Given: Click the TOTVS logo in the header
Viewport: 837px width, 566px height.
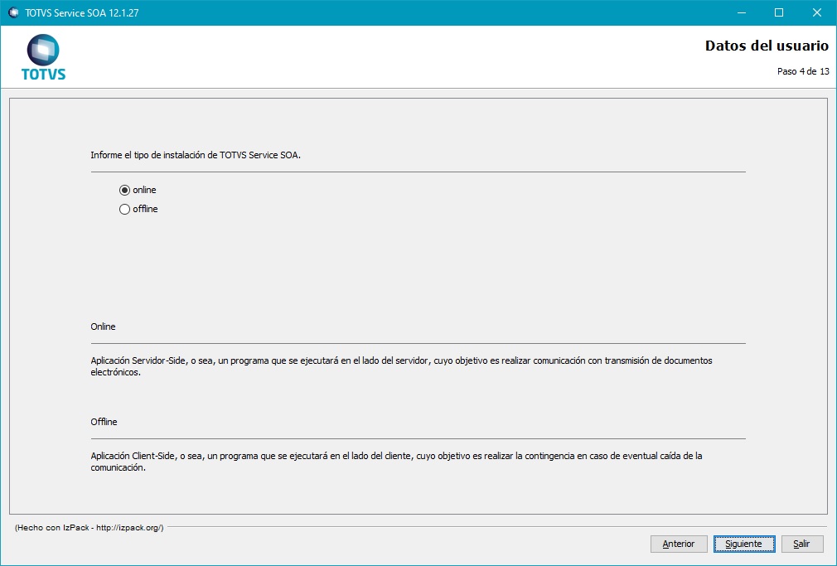Looking at the screenshot, I should pyautogui.click(x=43, y=57).
